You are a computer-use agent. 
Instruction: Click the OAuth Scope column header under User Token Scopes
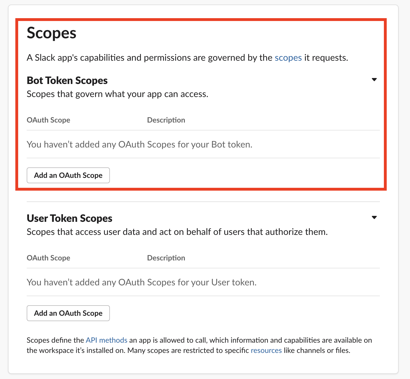[48, 258]
